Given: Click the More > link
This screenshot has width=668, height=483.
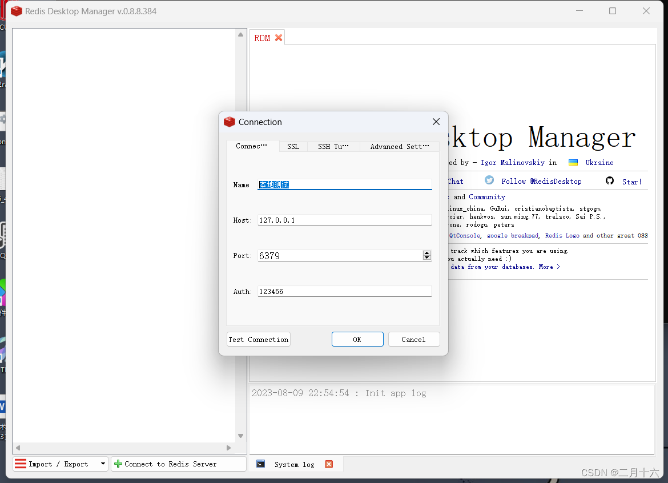Looking at the screenshot, I should click(549, 267).
